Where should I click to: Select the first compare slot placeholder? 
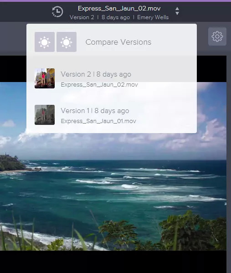pos(45,42)
